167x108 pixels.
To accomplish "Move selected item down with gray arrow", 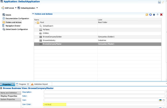I will (158, 14).
